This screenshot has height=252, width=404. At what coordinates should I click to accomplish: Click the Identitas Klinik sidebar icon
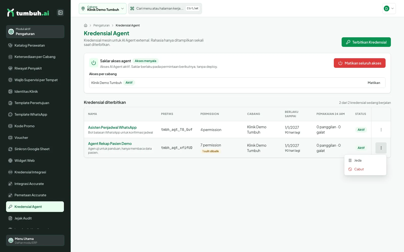[x=10, y=91]
